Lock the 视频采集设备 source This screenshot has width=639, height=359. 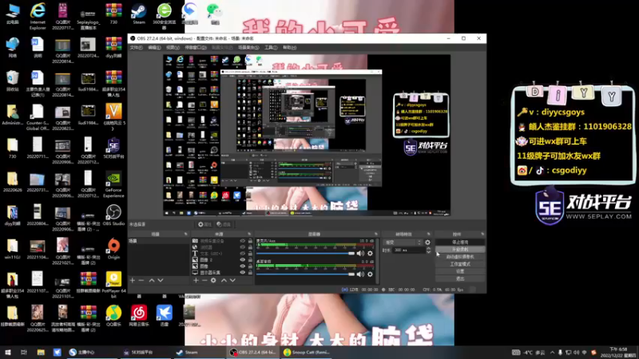[x=250, y=241]
